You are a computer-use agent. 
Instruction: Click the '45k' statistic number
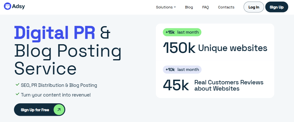point(176,85)
